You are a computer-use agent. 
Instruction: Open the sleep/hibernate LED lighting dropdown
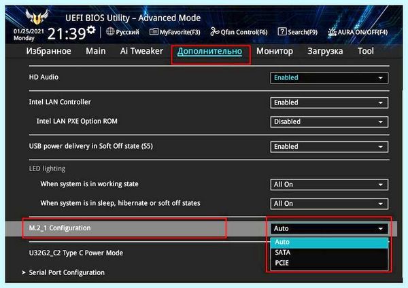(329, 204)
